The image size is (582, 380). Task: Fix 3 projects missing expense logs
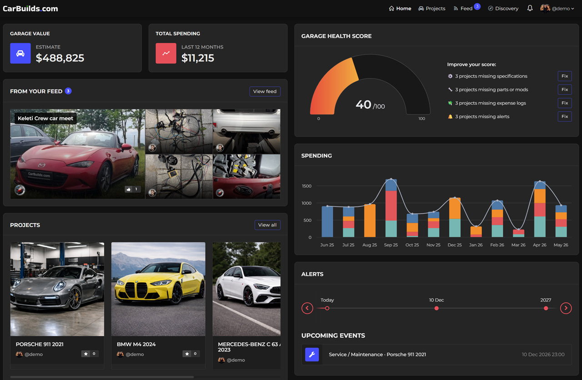coord(565,103)
